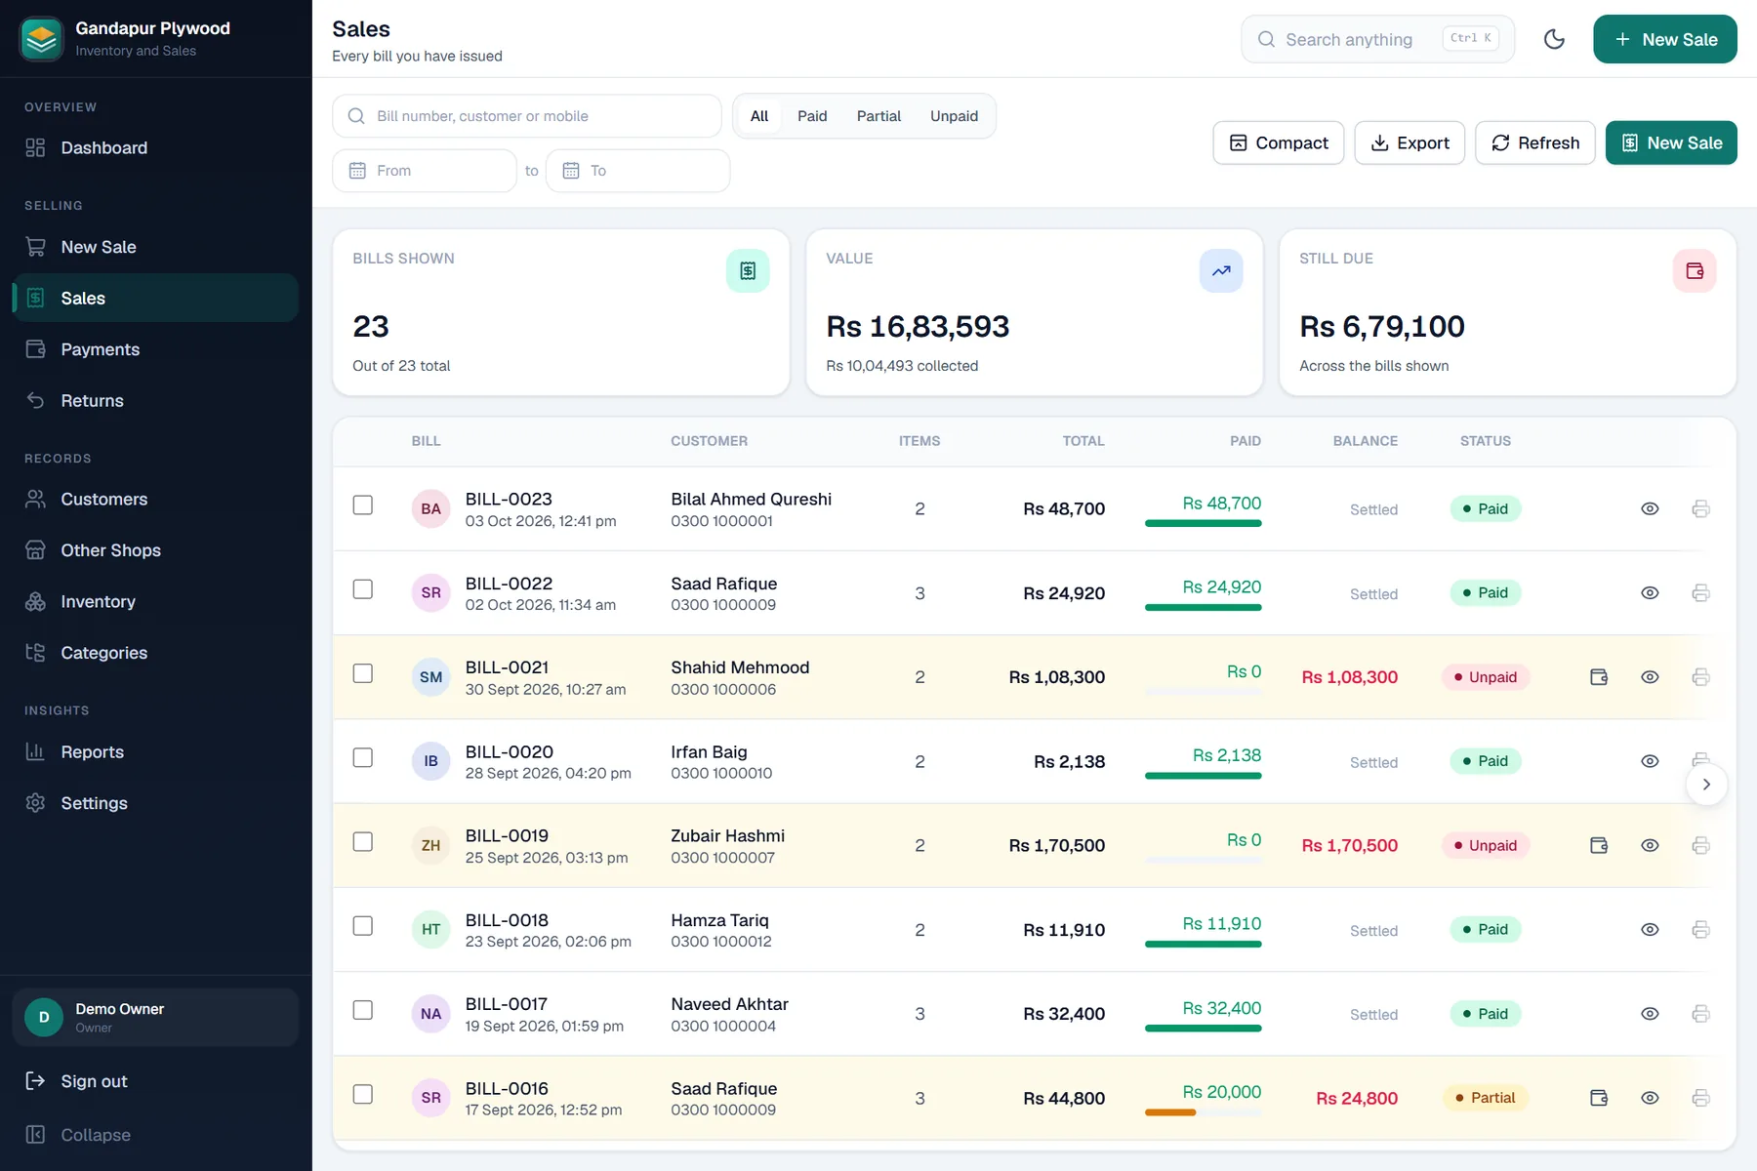Select the checkbox for BILL-0023
This screenshot has width=1757, height=1171.
click(362, 505)
